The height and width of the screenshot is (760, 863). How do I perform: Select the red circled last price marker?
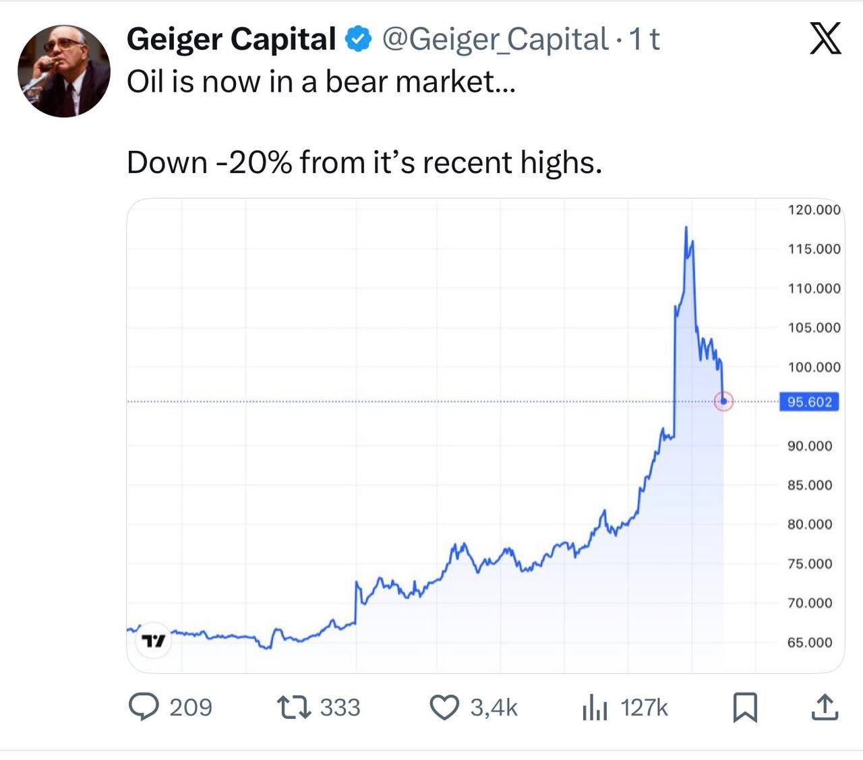723,402
